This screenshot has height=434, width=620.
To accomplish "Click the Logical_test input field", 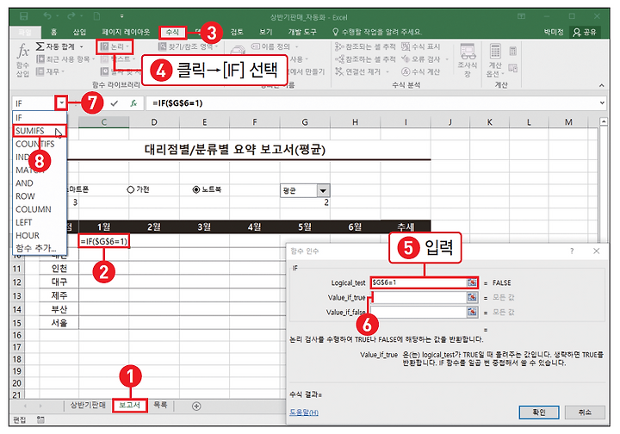I will tap(419, 282).
